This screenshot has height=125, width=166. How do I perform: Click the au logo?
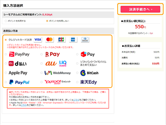[51, 63]
